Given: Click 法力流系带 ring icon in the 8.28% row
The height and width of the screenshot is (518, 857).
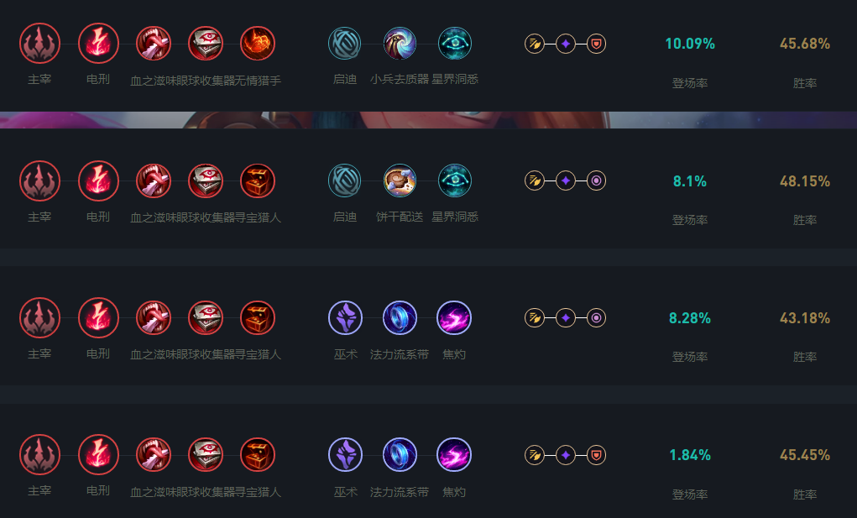Looking at the screenshot, I should pyautogui.click(x=400, y=317).
